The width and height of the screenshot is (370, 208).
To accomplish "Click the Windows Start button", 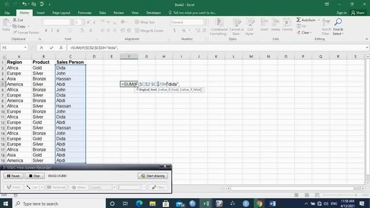I will (x=5, y=203).
